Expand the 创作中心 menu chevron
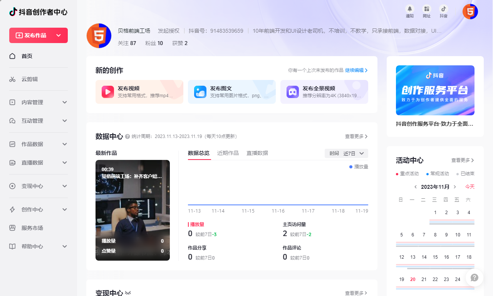493x296 pixels. point(65,210)
